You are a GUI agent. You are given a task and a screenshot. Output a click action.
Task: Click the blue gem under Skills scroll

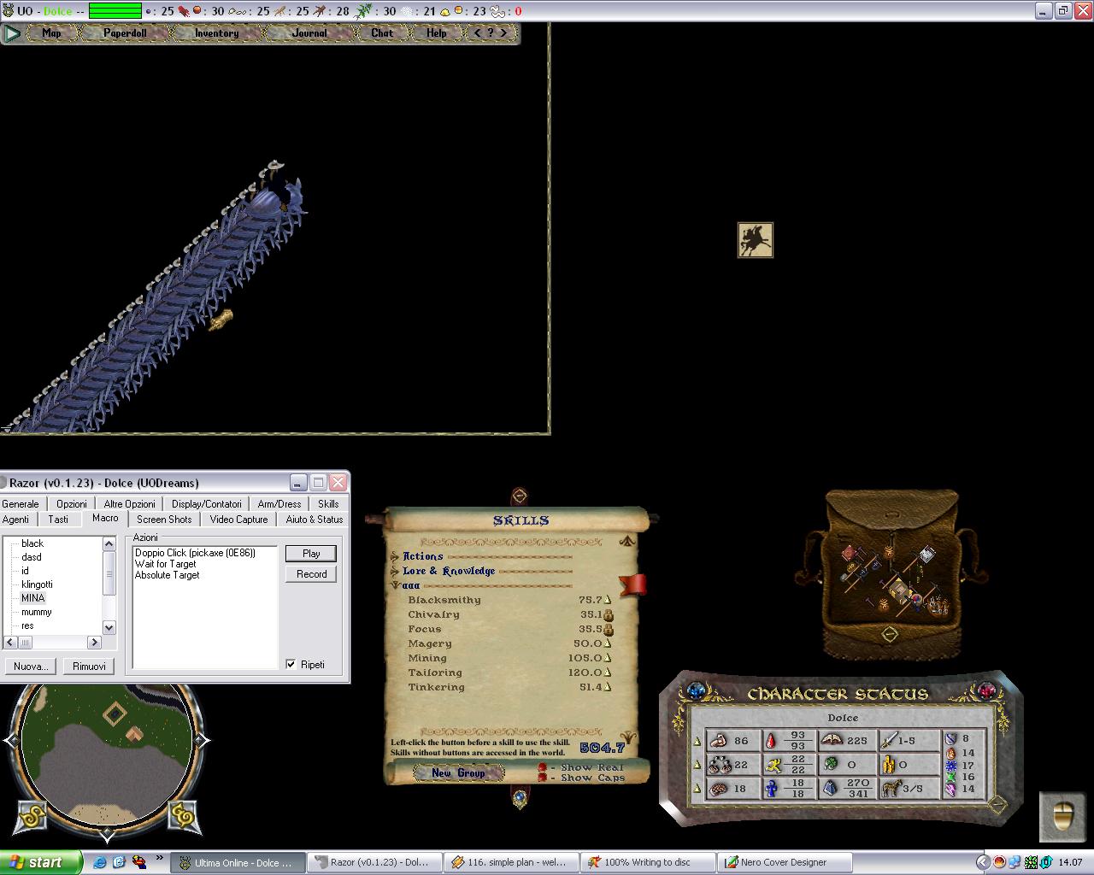coord(520,797)
